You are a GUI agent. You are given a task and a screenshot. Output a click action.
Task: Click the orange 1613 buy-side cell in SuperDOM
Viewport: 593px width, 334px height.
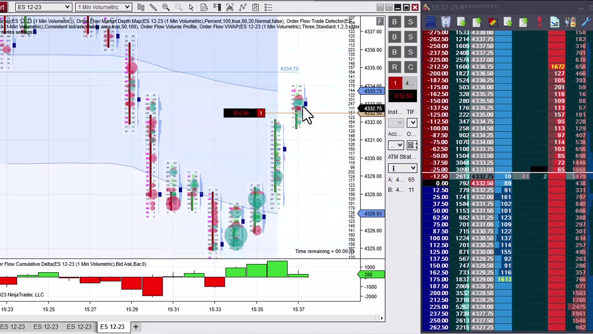coord(504,279)
